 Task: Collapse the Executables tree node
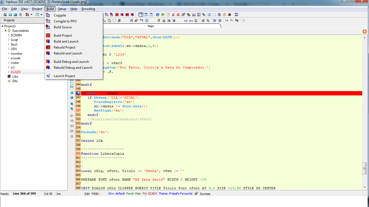tap(6, 31)
